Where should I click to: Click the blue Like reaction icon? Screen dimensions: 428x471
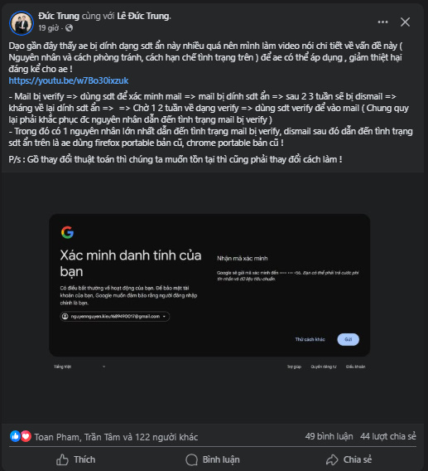point(15,436)
